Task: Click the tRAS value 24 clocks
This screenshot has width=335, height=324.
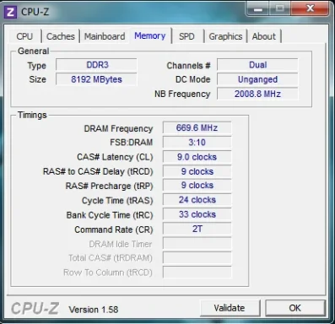Action: (x=197, y=200)
